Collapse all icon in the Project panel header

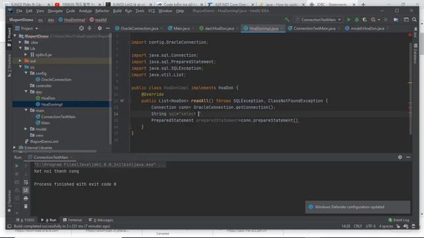[89, 28]
